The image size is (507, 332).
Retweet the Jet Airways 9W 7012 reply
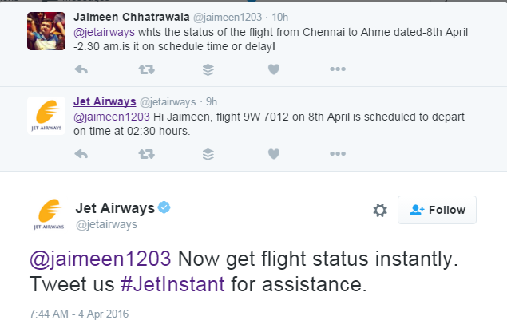coord(146,153)
